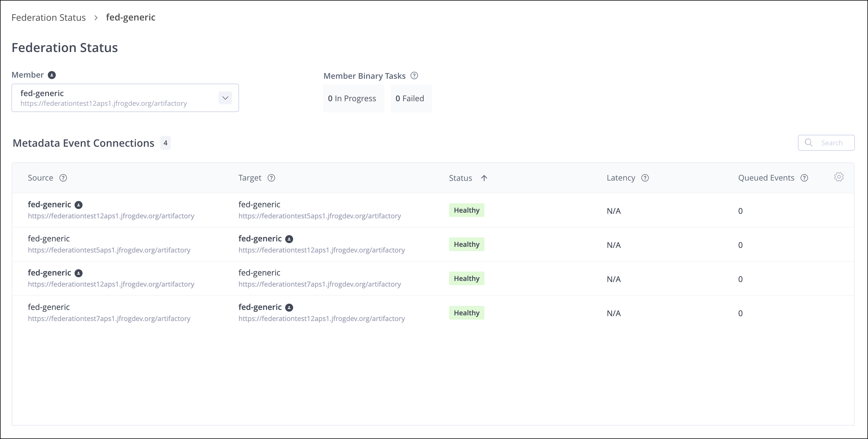Click the badge on last-row fed-generic target
The image size is (868, 439).
(x=289, y=307)
